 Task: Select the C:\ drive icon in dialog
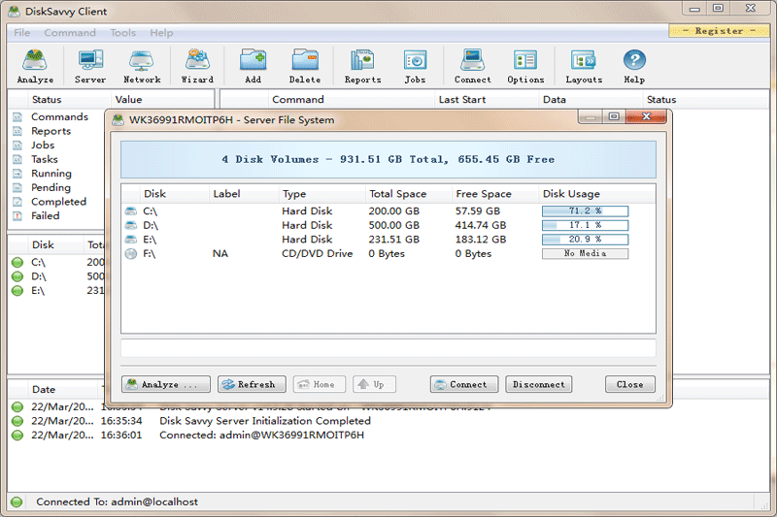pyautogui.click(x=131, y=211)
